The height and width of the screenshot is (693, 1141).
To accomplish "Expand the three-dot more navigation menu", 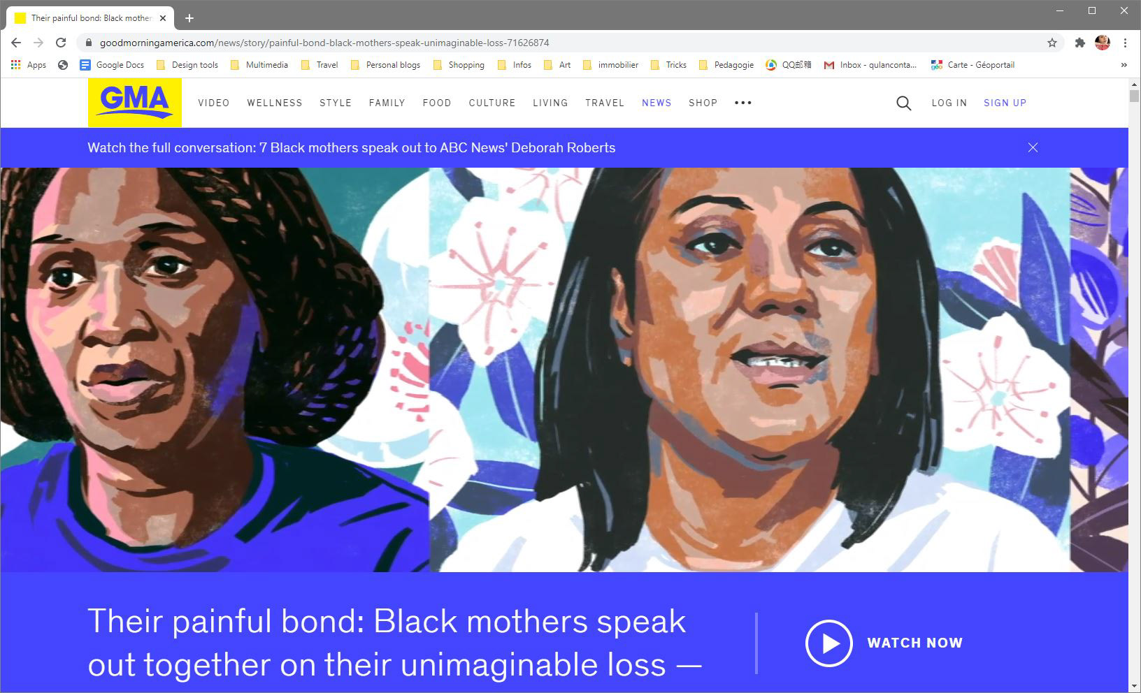I will (x=742, y=103).
